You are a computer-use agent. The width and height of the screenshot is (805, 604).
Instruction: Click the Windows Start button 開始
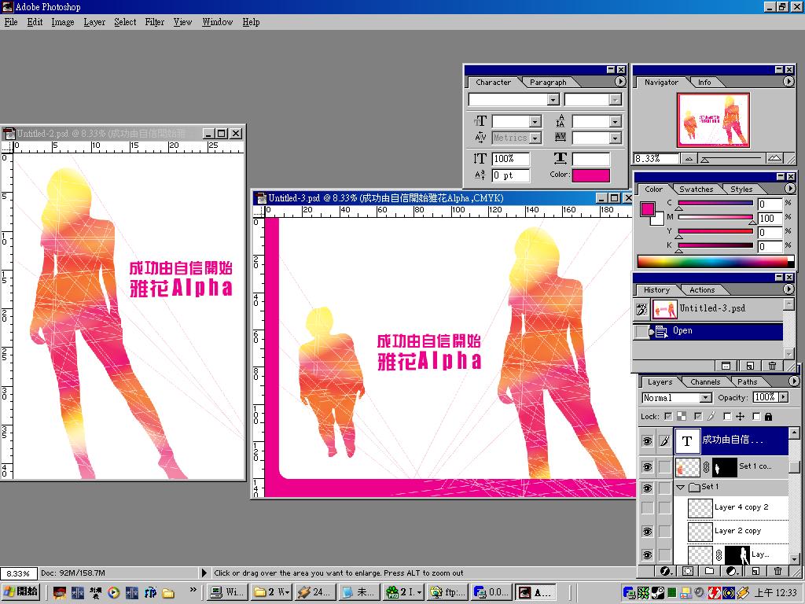point(21,592)
